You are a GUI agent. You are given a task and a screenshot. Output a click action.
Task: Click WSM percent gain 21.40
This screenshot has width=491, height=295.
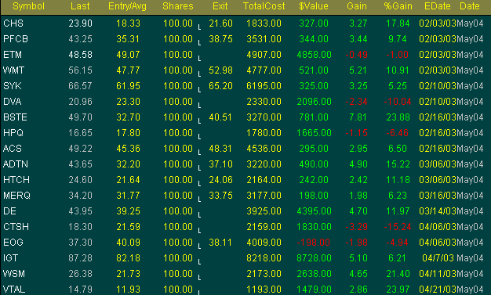[x=398, y=274]
